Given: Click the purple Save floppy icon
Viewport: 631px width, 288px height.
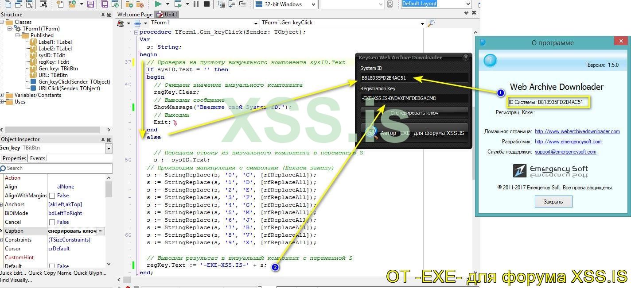Looking at the screenshot, I should (90, 4).
